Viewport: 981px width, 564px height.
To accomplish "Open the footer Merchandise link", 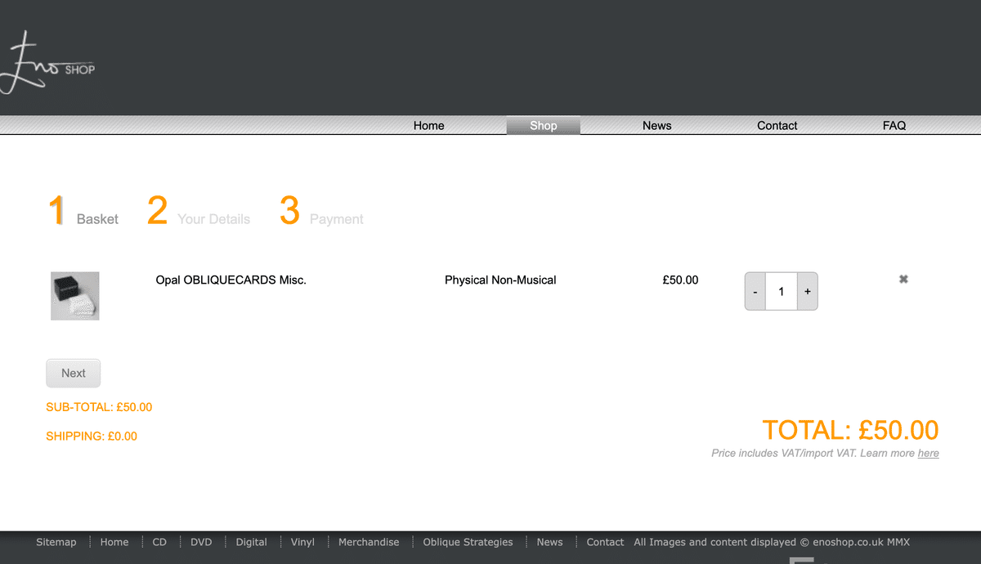I will 369,542.
